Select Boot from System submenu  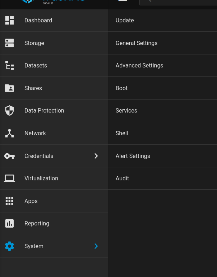tap(121, 88)
